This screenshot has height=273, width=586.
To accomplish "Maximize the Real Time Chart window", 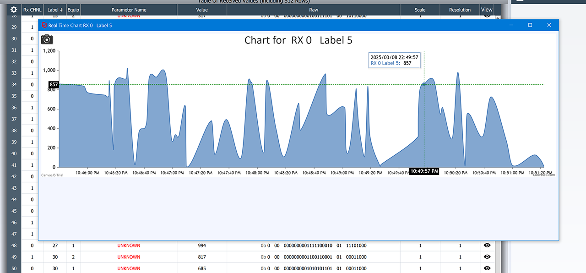I will pos(530,25).
